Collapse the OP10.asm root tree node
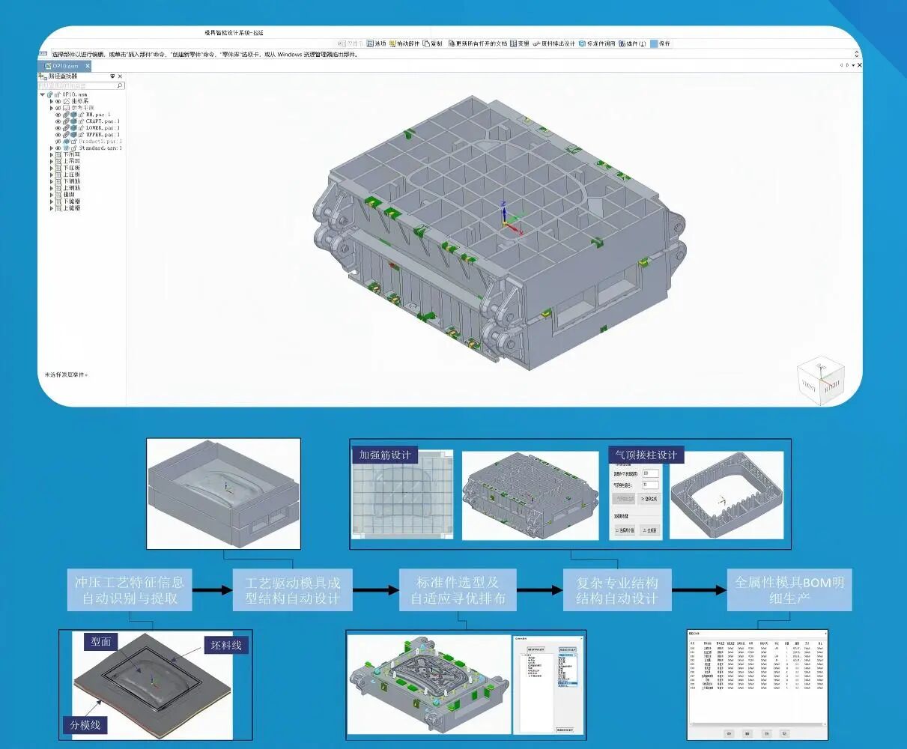907x749 pixels. (43, 94)
